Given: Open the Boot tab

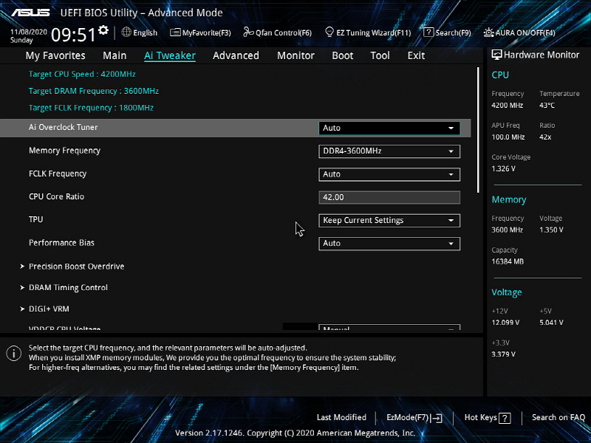Looking at the screenshot, I should click(x=343, y=56).
